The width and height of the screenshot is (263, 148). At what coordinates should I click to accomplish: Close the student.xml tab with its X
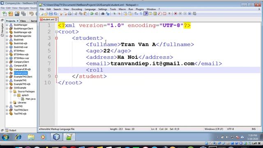point(56,20)
